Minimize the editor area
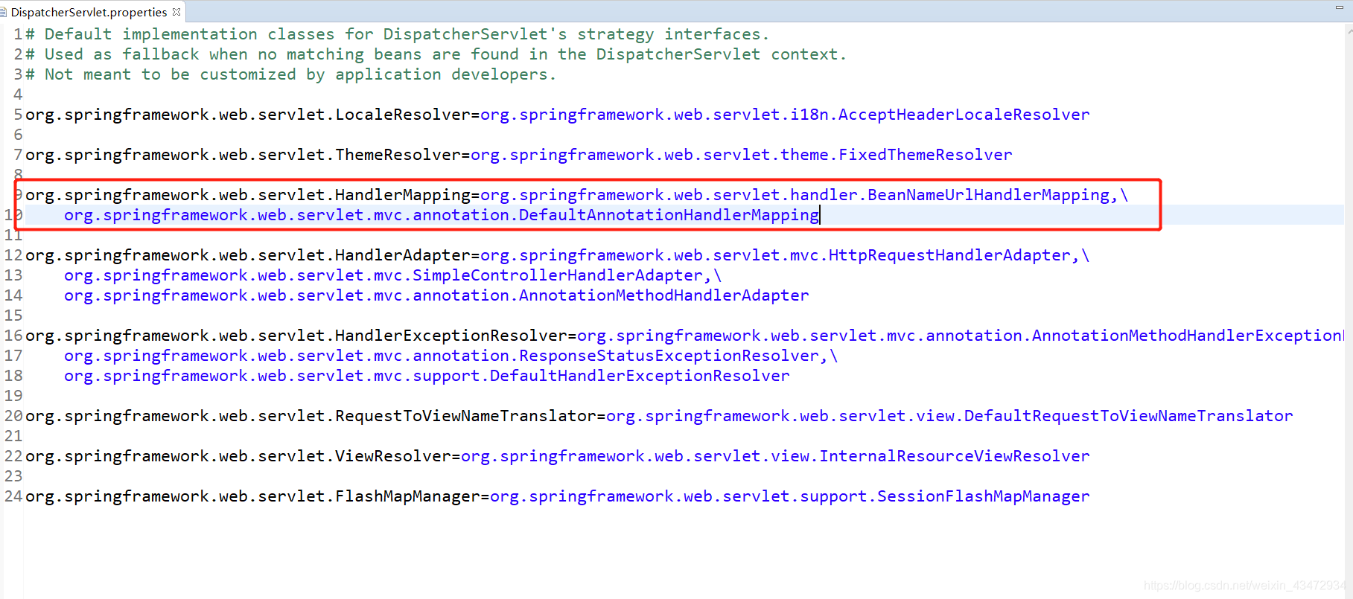The width and height of the screenshot is (1353, 599). pos(1339,7)
